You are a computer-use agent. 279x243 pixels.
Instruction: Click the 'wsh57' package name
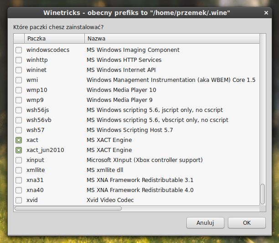point(36,130)
